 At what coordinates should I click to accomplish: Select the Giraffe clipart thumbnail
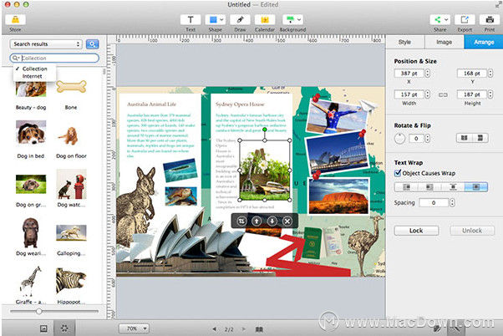(31, 281)
